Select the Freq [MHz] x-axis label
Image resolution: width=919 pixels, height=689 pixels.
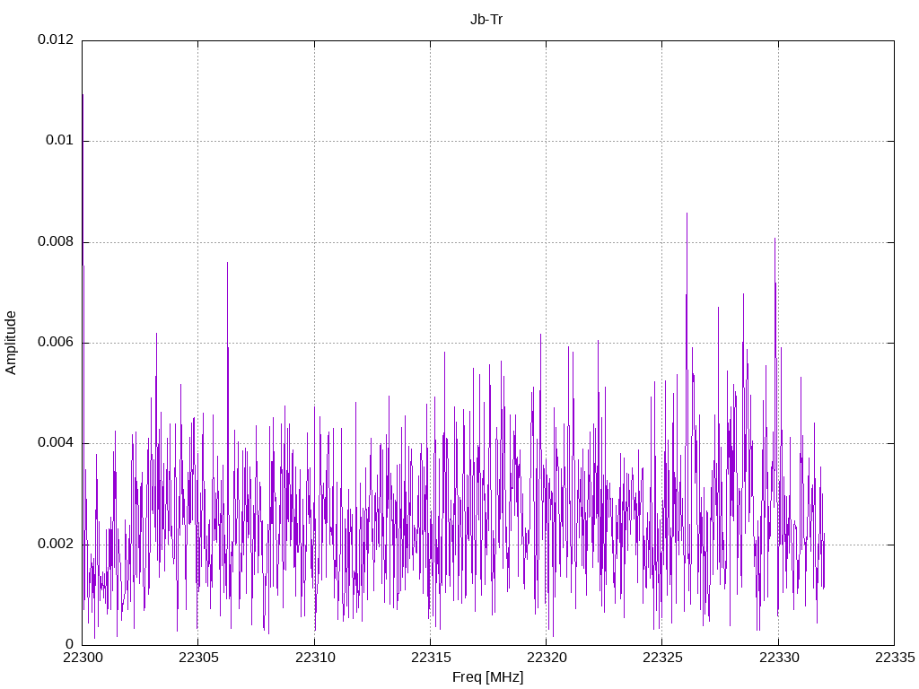point(487,676)
